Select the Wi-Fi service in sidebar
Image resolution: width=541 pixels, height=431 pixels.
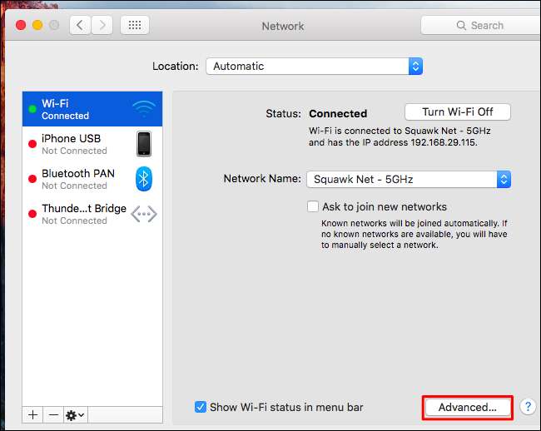83,109
